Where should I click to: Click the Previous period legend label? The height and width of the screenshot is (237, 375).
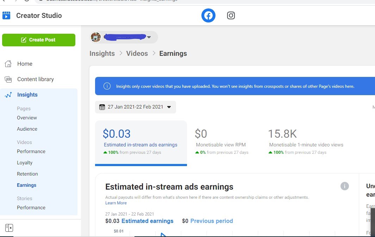tap(212, 221)
